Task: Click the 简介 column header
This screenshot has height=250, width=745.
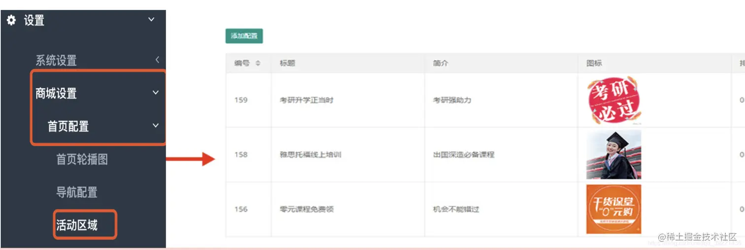Action: [x=440, y=64]
